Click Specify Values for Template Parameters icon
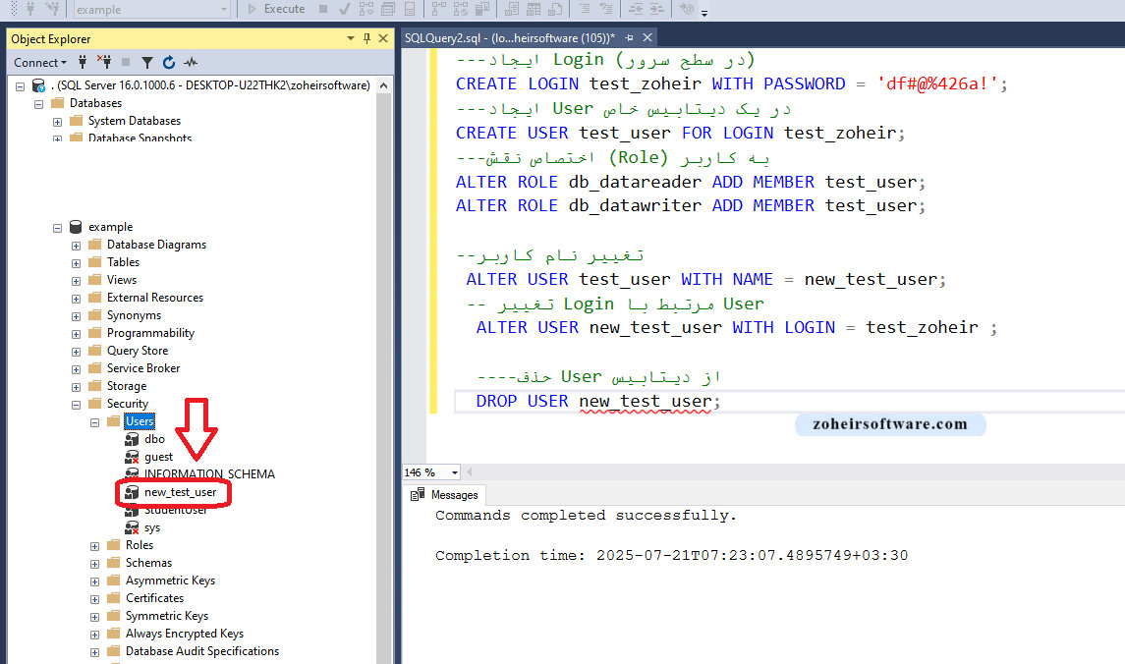1125x664 pixels. 687,9
